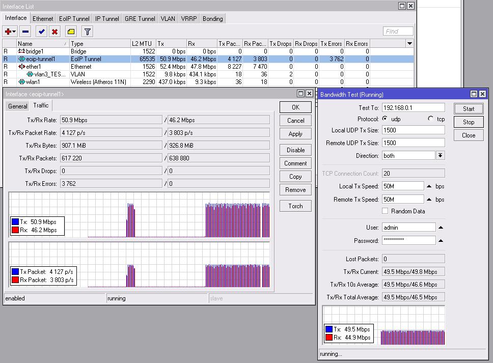
Task: Select the tcp protocol radio button
Action: pyautogui.click(x=431, y=119)
